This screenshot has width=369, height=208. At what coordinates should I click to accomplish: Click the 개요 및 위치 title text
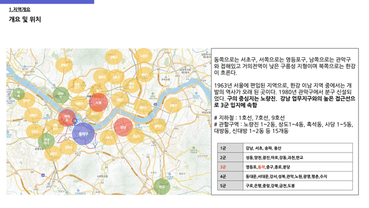tap(25, 19)
